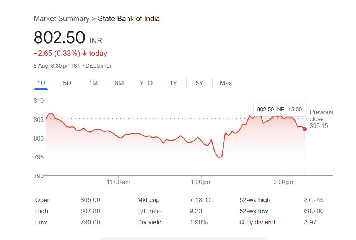356x240 pixels.
Task: Click the Mkt cap value 7.18LCr
Action: tap(201, 200)
